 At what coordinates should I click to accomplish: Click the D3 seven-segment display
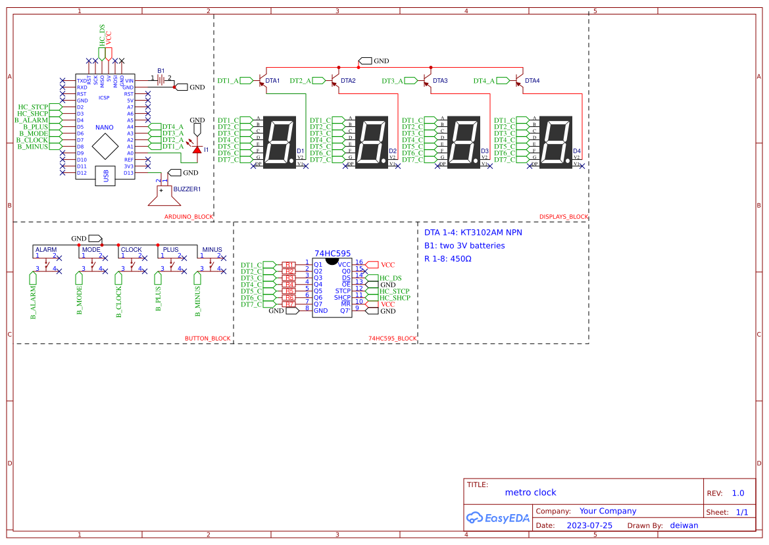click(464, 142)
